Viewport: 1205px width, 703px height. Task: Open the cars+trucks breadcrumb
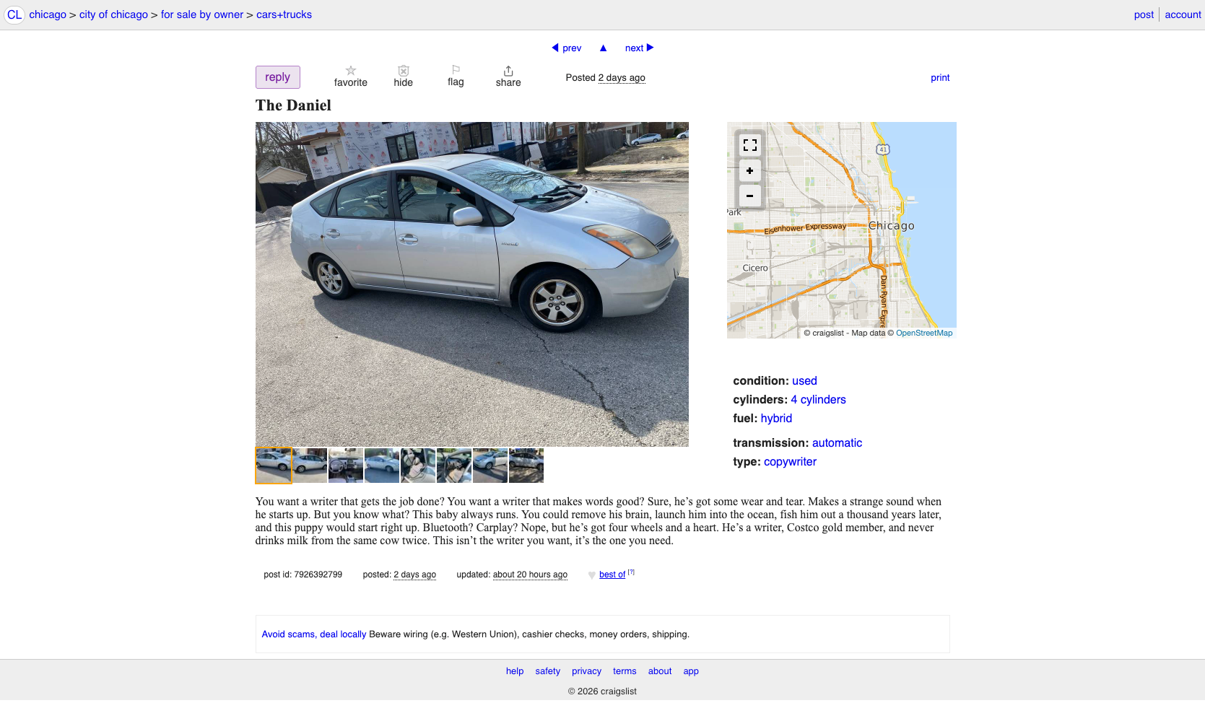click(284, 14)
